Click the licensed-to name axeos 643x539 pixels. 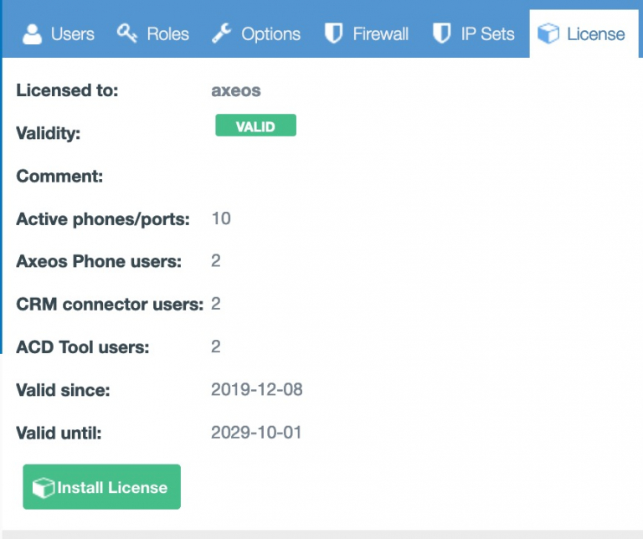tap(231, 90)
